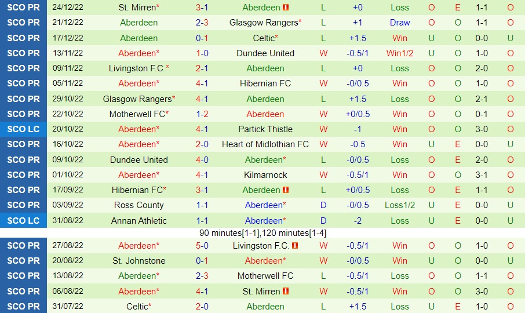Open Motherwell FC link on 13/08/22 row

265,276
